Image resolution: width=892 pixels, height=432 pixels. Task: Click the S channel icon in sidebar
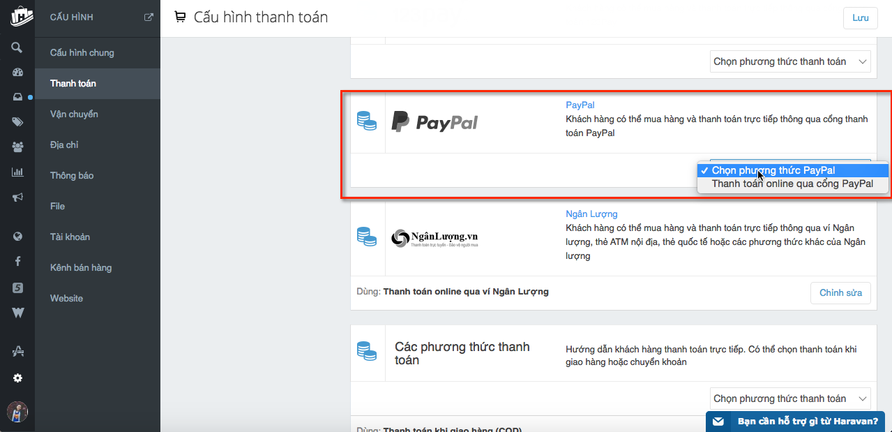[17, 288]
